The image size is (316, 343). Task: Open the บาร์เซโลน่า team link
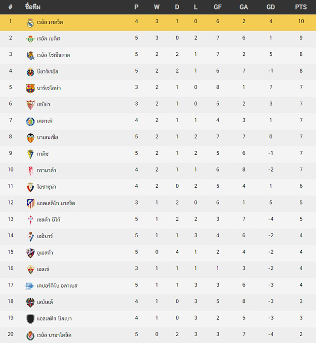(49, 88)
